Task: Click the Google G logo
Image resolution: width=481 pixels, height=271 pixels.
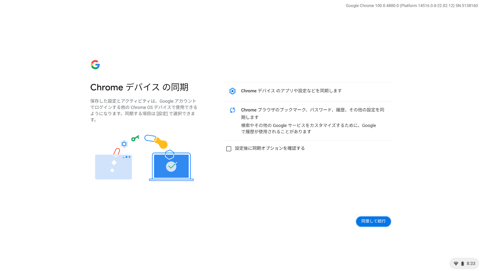Action: (x=95, y=65)
